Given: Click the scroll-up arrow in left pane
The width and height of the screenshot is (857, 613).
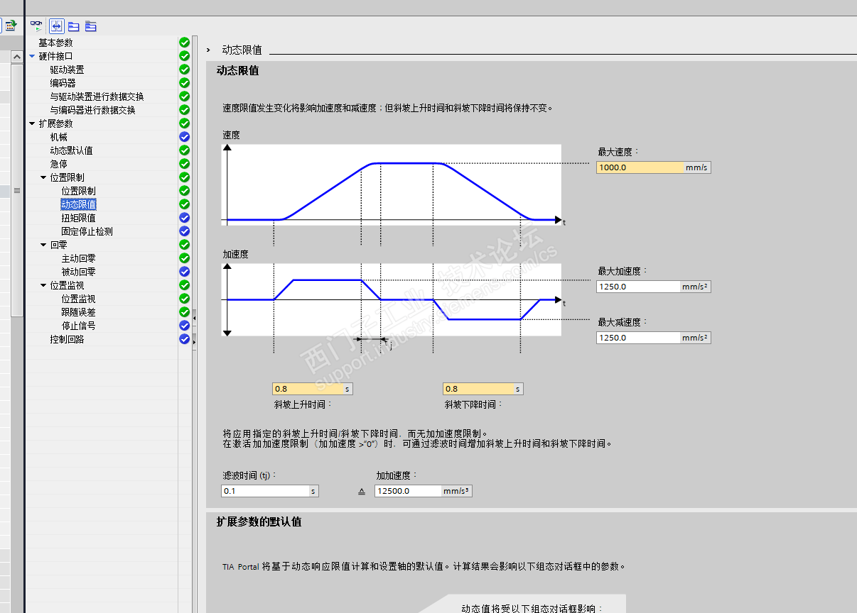Looking at the screenshot, I should (17, 56).
